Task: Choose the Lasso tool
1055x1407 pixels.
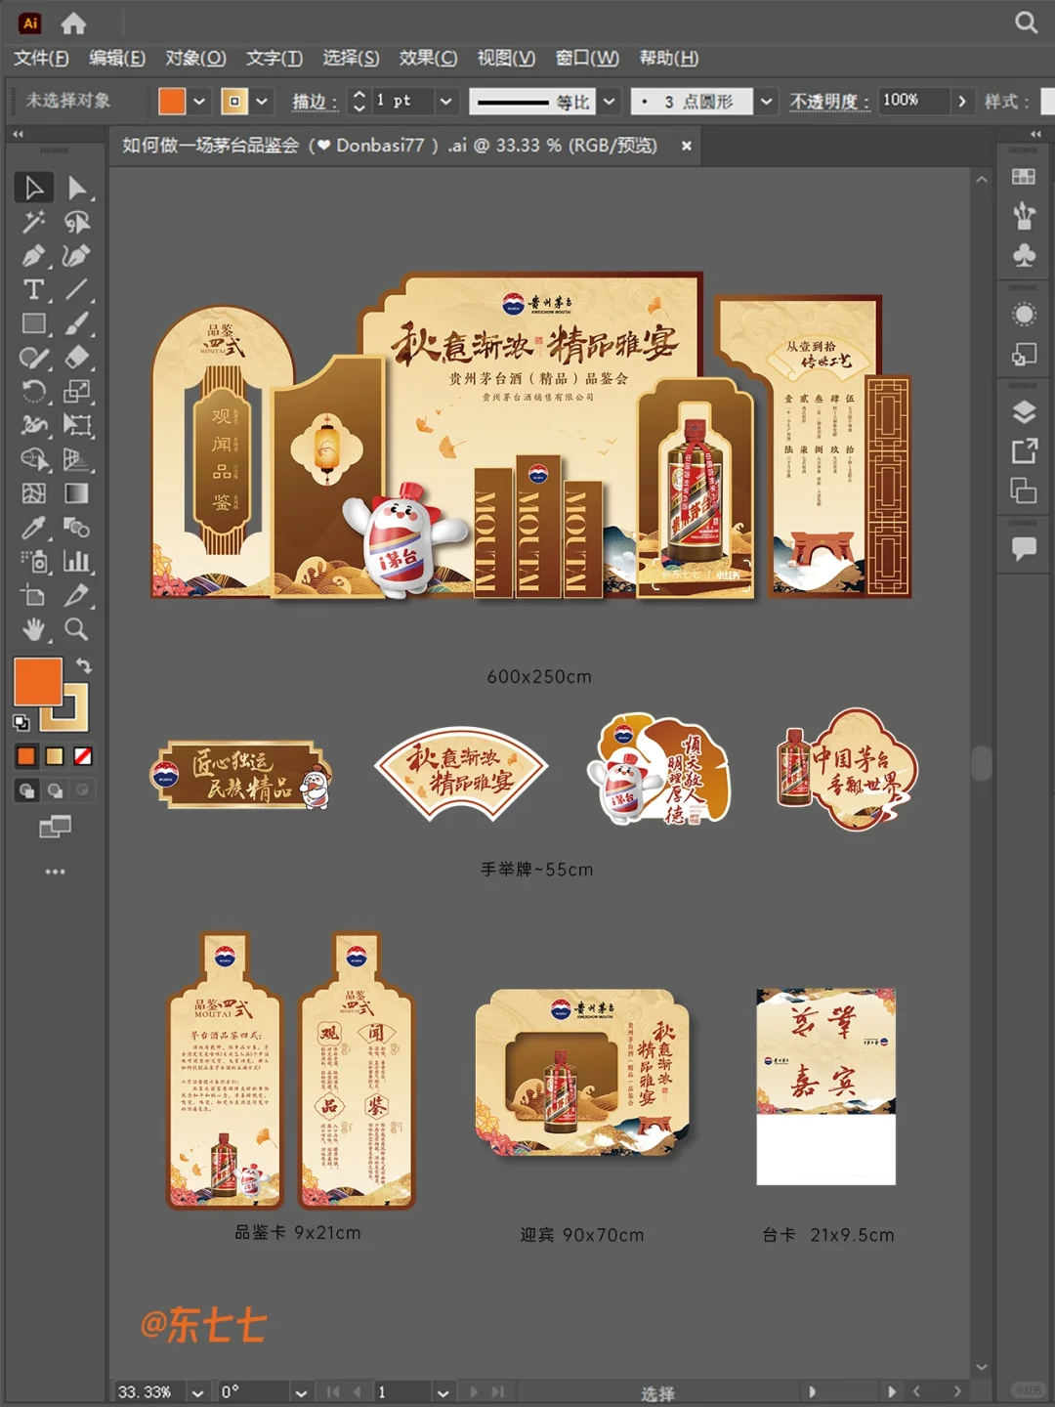Action: coord(76,222)
